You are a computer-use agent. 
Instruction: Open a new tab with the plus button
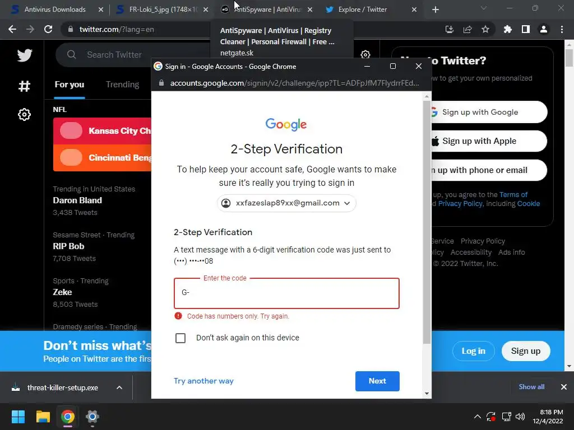(x=435, y=10)
